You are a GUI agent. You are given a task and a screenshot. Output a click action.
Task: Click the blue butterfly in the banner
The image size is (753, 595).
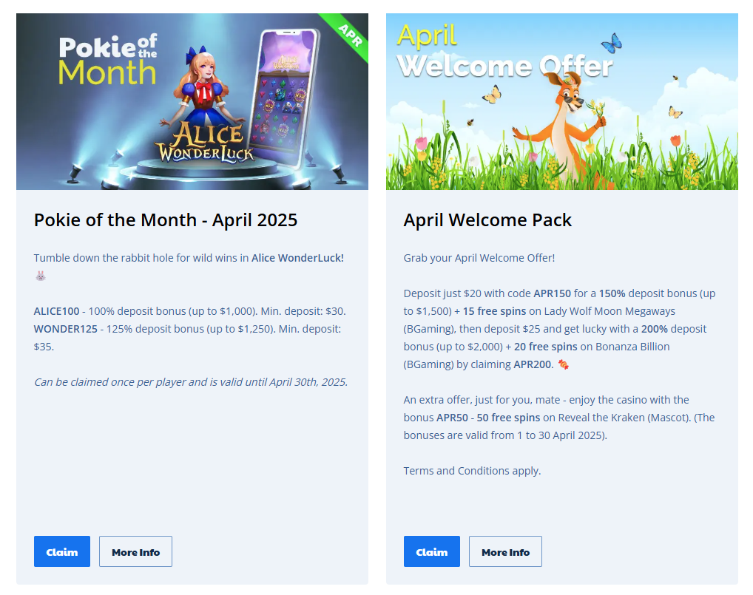click(x=612, y=44)
